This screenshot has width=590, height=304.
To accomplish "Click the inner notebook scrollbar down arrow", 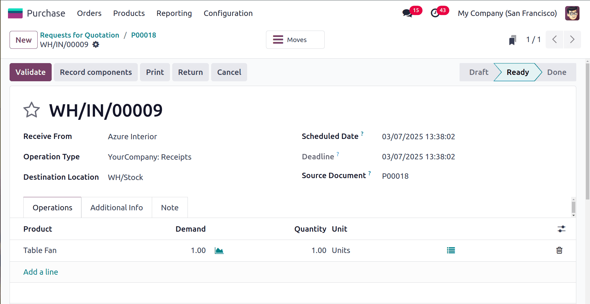I will pos(573,216).
